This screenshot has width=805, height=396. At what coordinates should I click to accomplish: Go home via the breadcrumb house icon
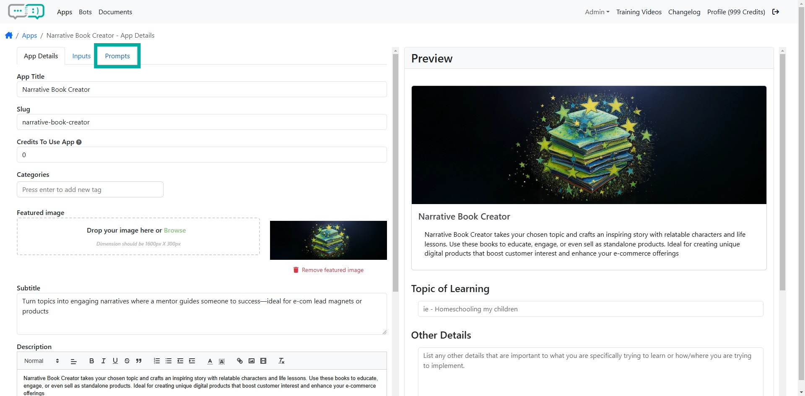[x=9, y=36]
